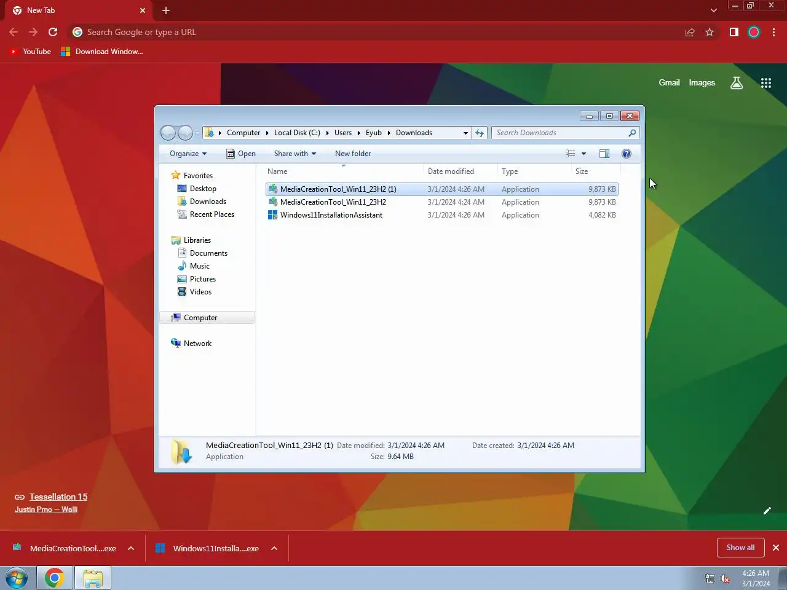Screen dimensions: 787x590
Task: Expand the MediaCreationTool download options arrow
Action: (131, 548)
